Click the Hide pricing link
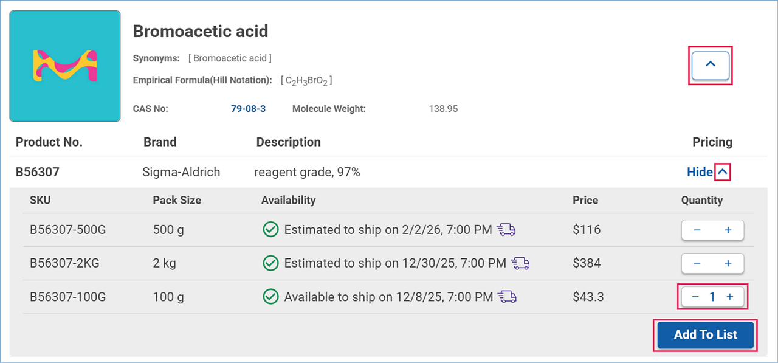The image size is (778, 363). click(700, 172)
